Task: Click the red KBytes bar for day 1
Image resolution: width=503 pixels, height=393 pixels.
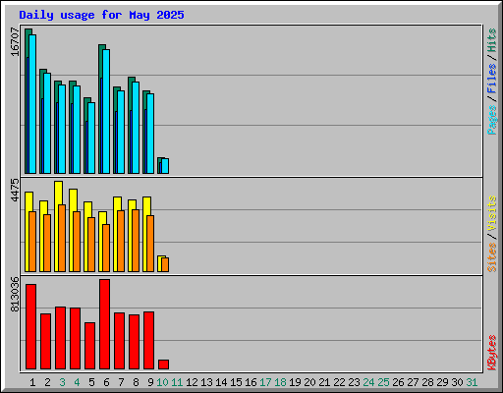Action: [30, 327]
